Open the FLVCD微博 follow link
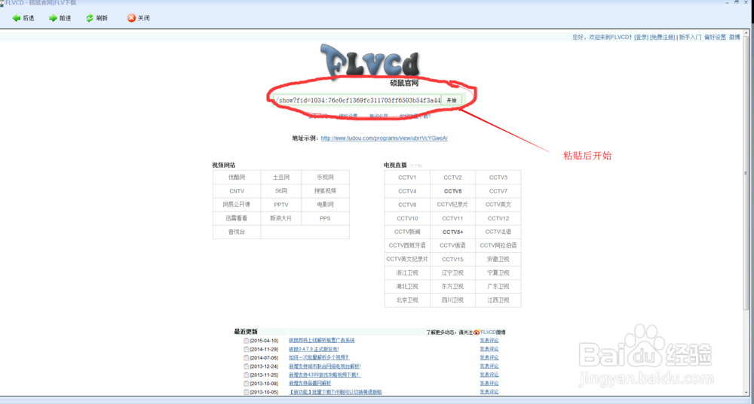This screenshot has width=754, height=404. tap(493, 332)
